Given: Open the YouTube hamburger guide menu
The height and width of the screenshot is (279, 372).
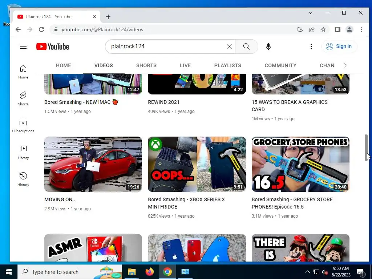Looking at the screenshot, I should coord(23,46).
